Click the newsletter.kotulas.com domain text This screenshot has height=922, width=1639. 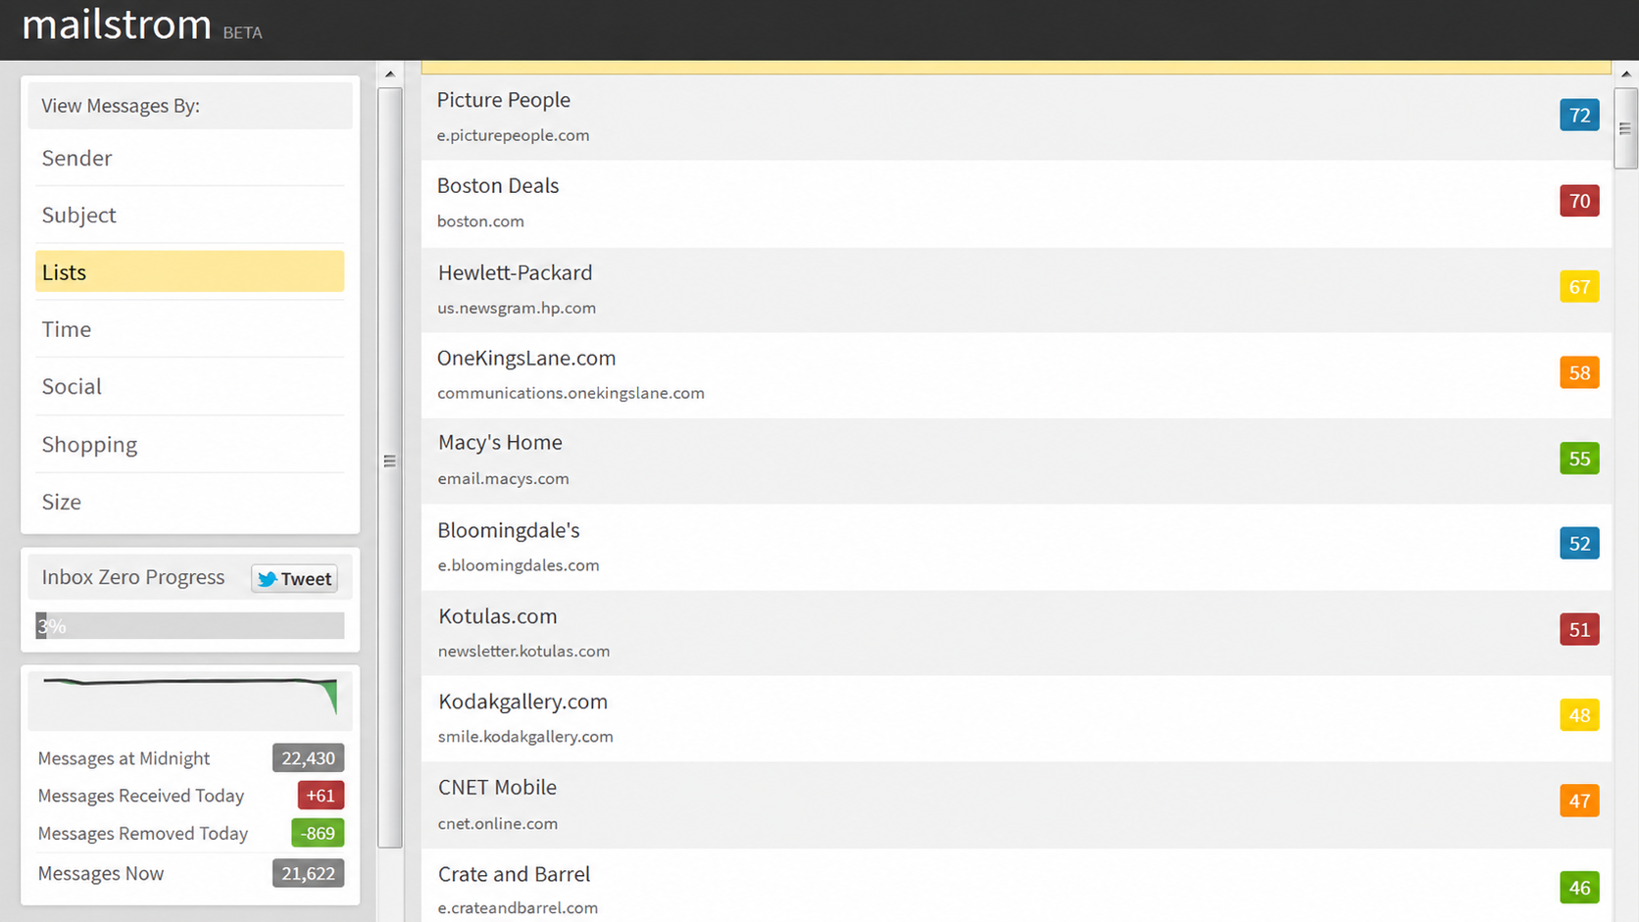(x=523, y=651)
